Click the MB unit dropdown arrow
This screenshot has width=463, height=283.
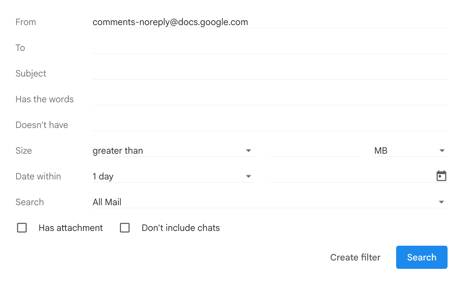coord(442,150)
